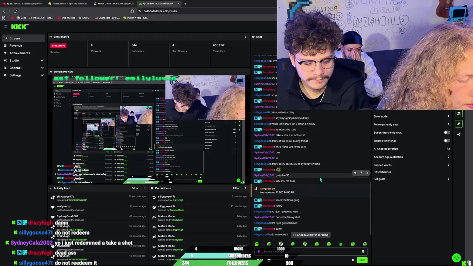Toggle Emotes-only chat switch

click(447, 141)
